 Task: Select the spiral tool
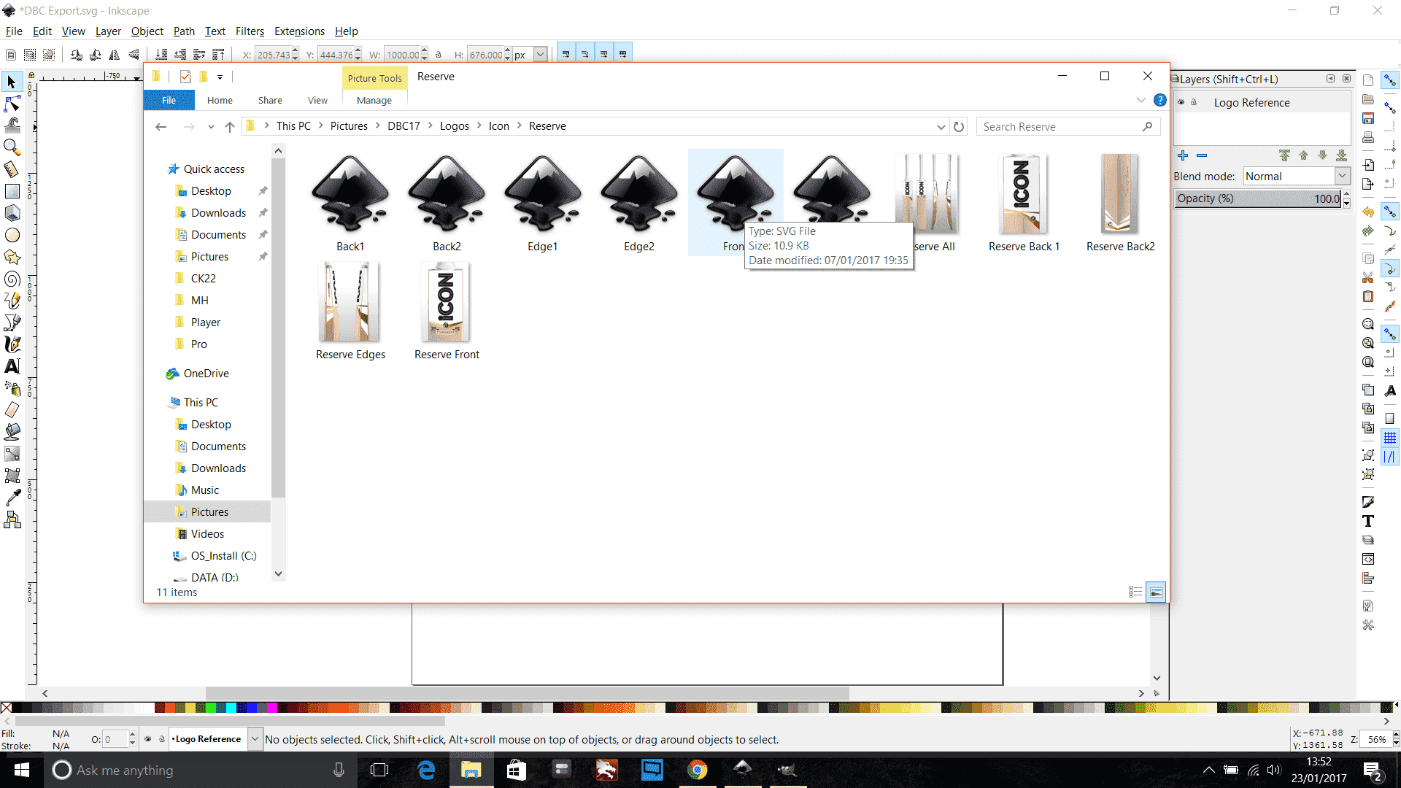(12, 279)
